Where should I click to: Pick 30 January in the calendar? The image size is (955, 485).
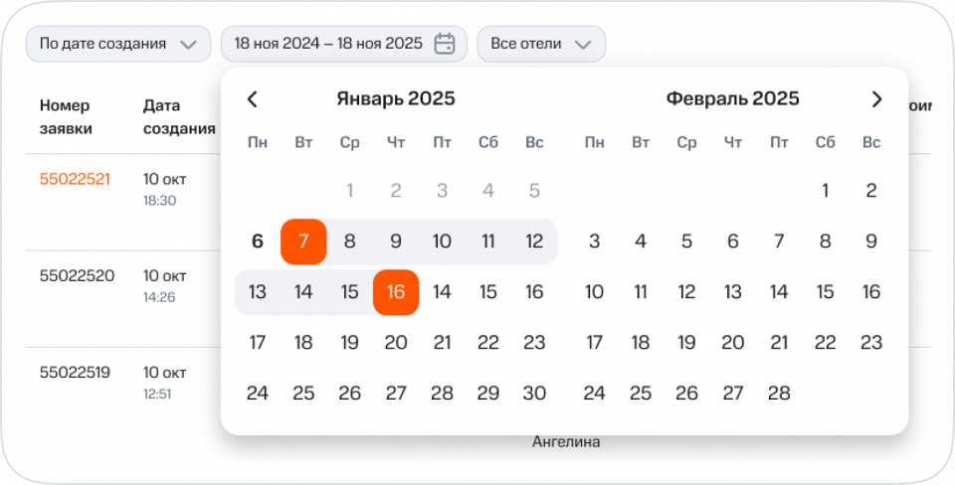point(534,394)
